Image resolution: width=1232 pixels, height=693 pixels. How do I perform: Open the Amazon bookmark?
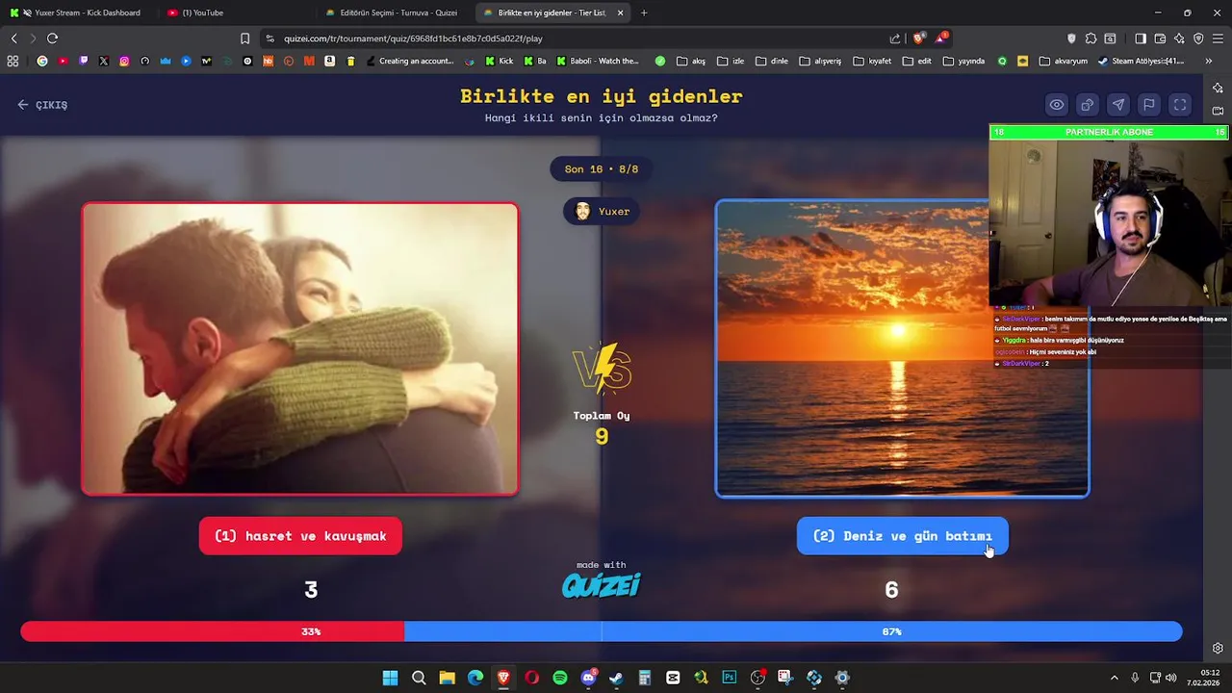(x=329, y=61)
